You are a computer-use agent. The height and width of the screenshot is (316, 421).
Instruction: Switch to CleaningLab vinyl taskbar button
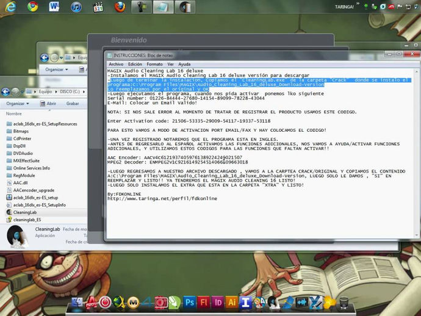pyautogui.click(x=185, y=7)
